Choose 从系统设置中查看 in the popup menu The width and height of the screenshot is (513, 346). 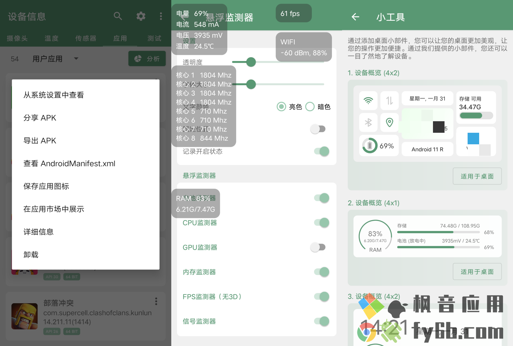pos(86,95)
